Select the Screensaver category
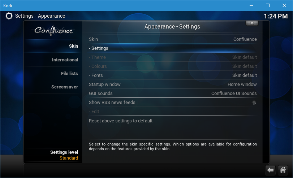 (64, 87)
